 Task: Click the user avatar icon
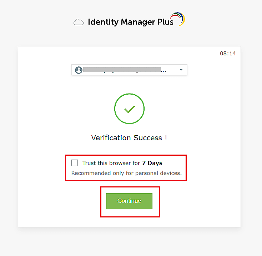[79, 70]
